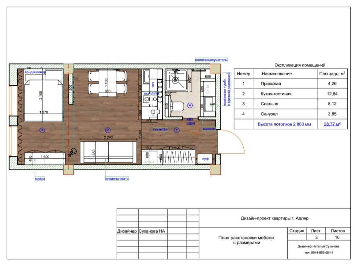
Task: Click the sofa bed furniture symbol
Action: (108, 153)
